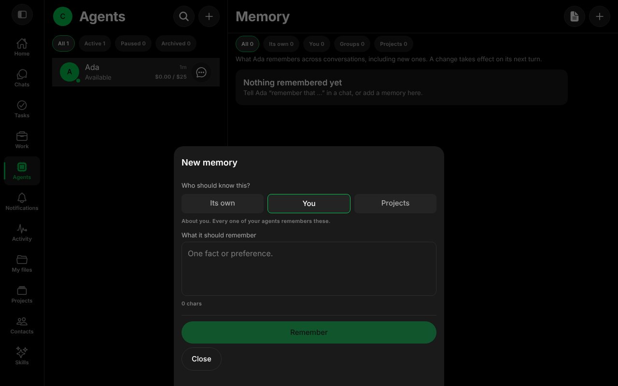The image size is (618, 386).
Task: Open chat bubble icon for Ada
Action: click(x=201, y=72)
